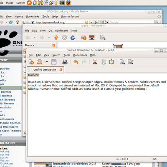Redo the edit in gedit toolbar
The width and height of the screenshot is (167, 167).
[x=84, y=62]
